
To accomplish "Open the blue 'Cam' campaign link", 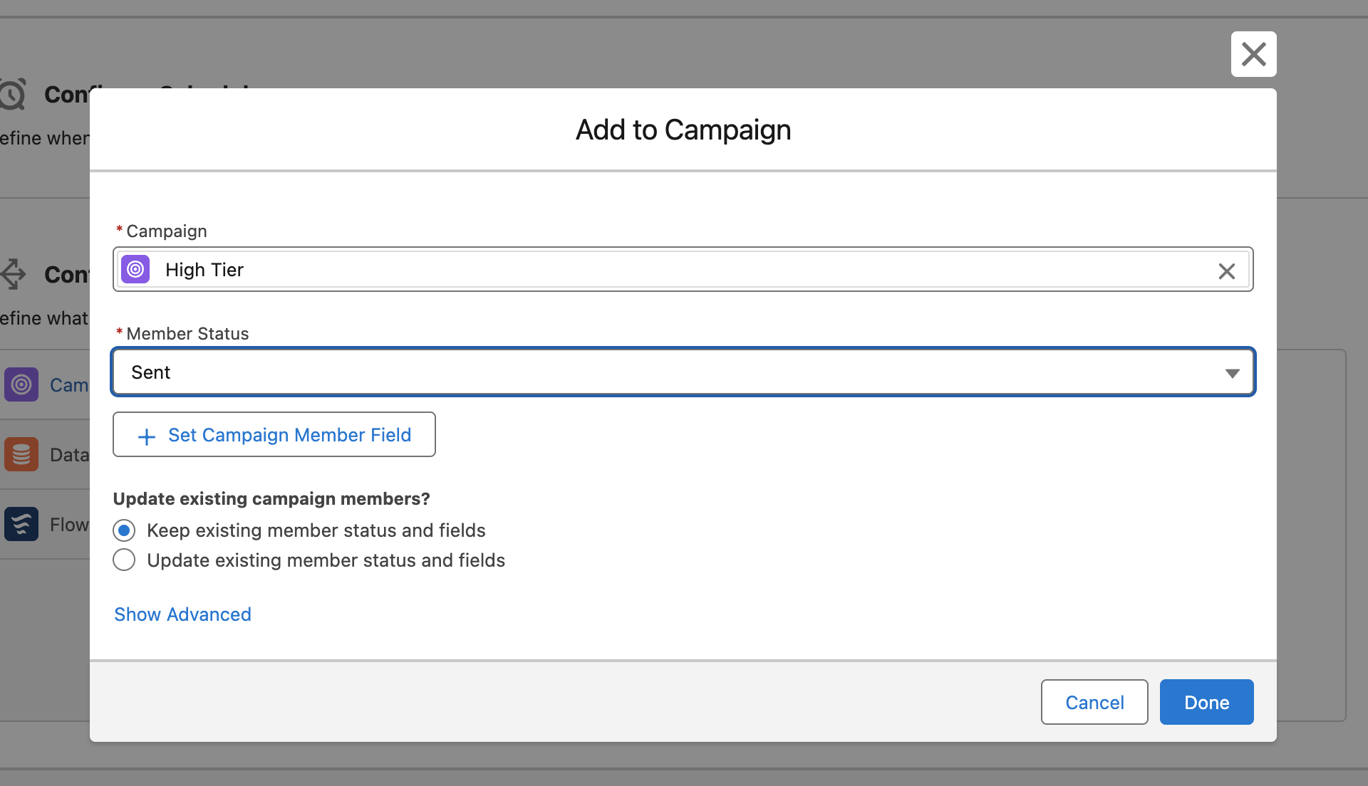I will coord(69,385).
